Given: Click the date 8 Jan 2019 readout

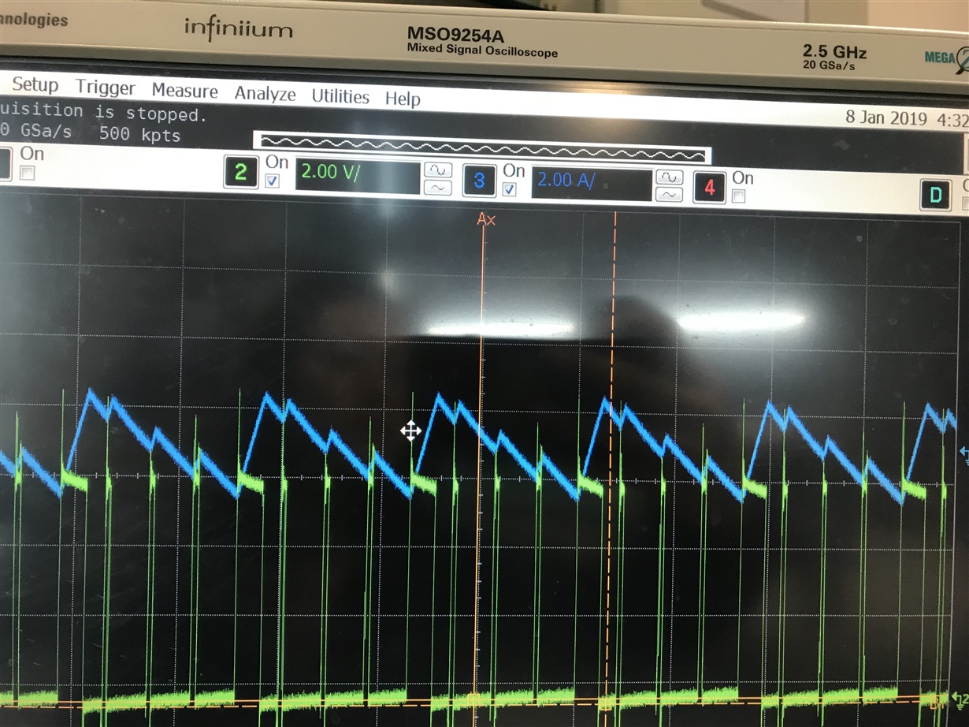Looking at the screenshot, I should tap(887, 117).
